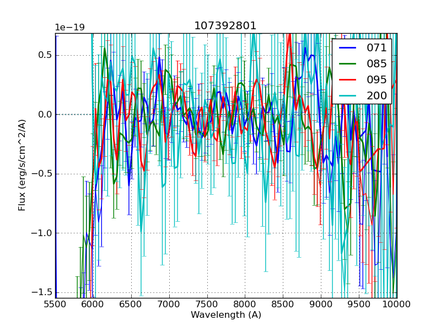Click the Flux y-axis label
Screen dimensions: 441x331
22,165
